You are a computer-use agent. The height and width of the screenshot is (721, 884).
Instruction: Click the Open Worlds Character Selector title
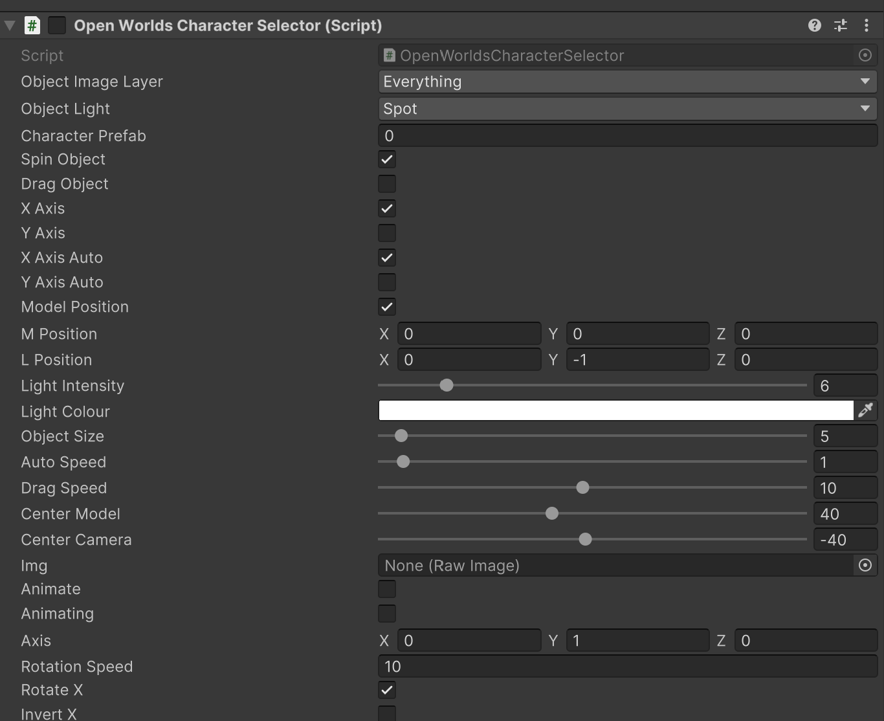pos(228,25)
